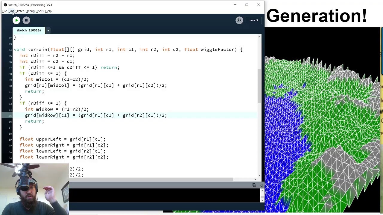Click 'float lowerRight' declaration line
Viewport: 383px width, 215px height.
point(64,157)
